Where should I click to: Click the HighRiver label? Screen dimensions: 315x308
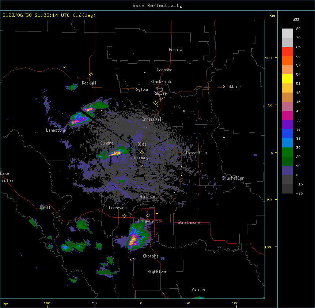click(x=157, y=272)
